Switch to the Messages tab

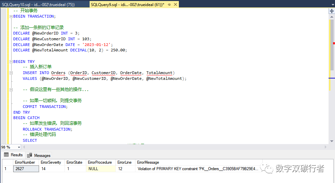[42, 156]
